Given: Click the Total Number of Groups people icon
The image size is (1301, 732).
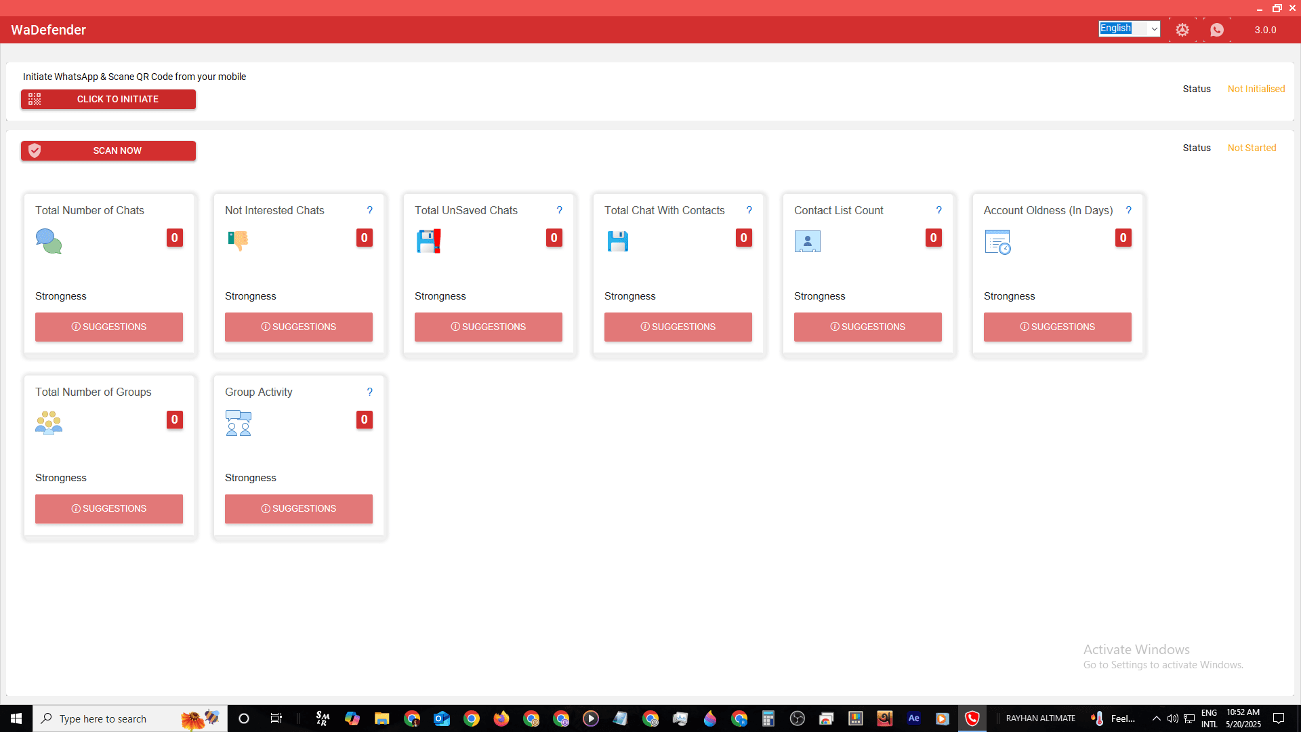Looking at the screenshot, I should pyautogui.click(x=49, y=423).
